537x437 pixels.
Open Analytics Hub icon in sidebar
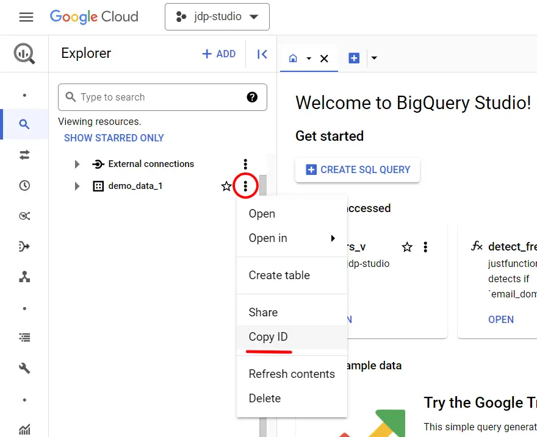24,216
